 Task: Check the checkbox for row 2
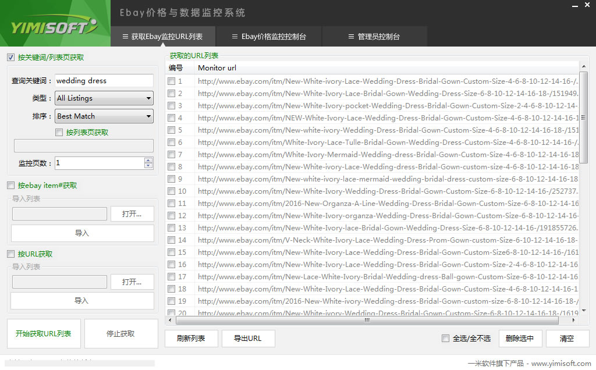pos(172,94)
